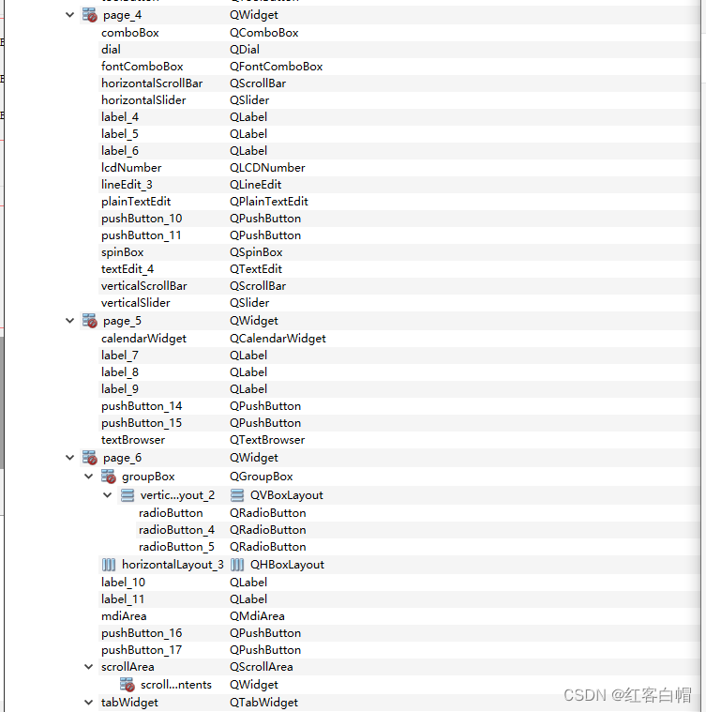Click the QDial class cell
This screenshot has height=712, width=706.
(245, 50)
